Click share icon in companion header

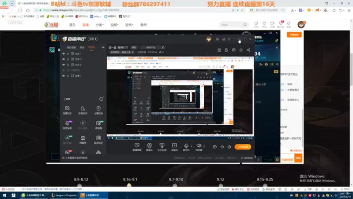[x=248, y=50]
